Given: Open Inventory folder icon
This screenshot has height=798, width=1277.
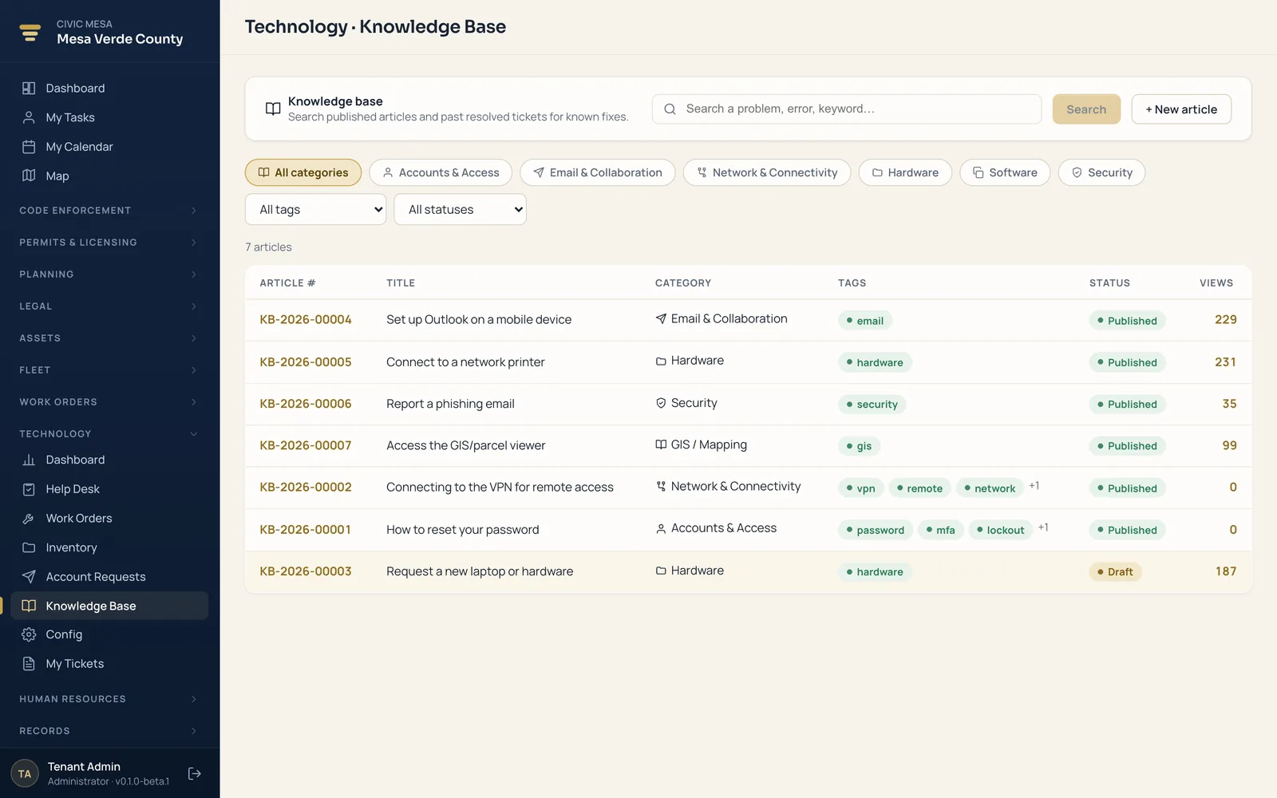Looking at the screenshot, I should [29, 547].
